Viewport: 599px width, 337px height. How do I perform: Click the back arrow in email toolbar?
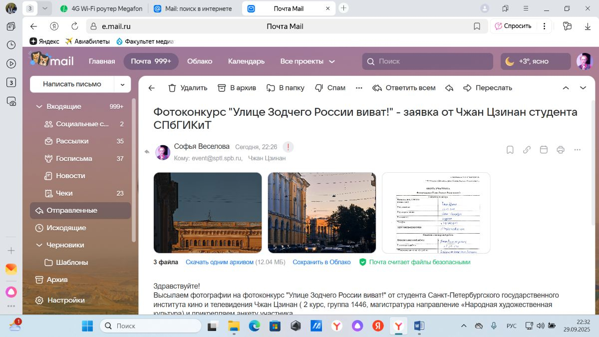tap(152, 88)
